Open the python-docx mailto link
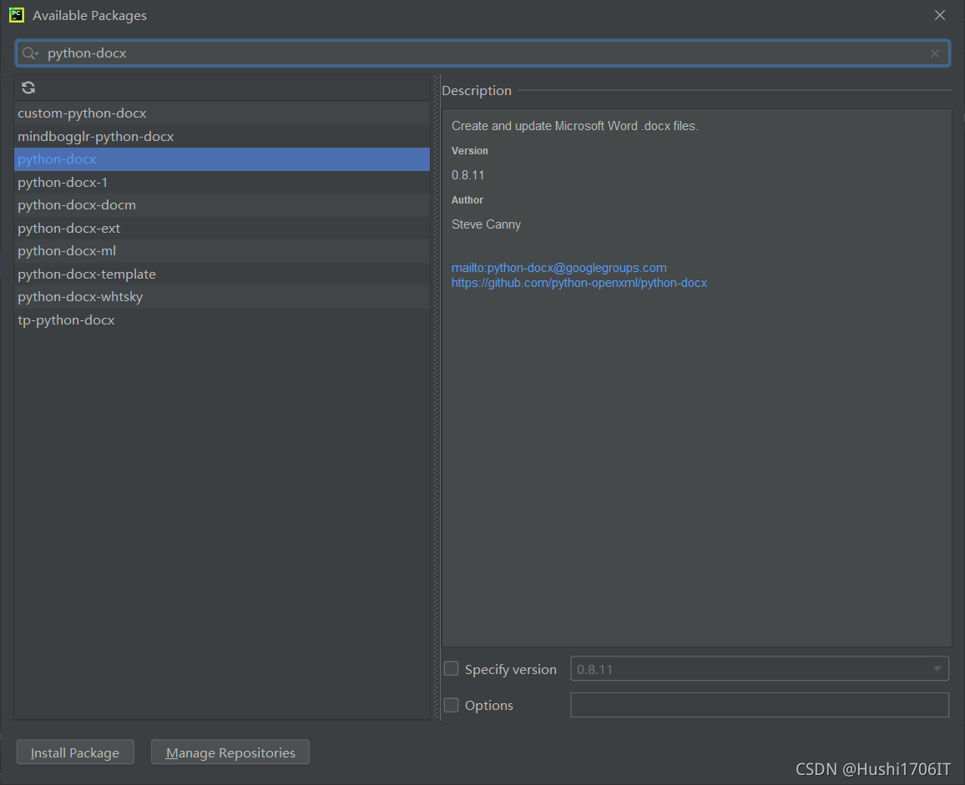Image resolution: width=965 pixels, height=785 pixels. [558, 268]
